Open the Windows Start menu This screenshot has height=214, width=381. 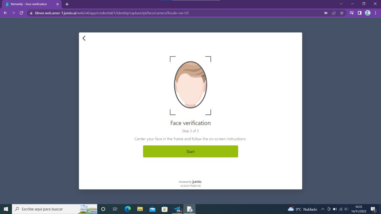tap(6, 209)
